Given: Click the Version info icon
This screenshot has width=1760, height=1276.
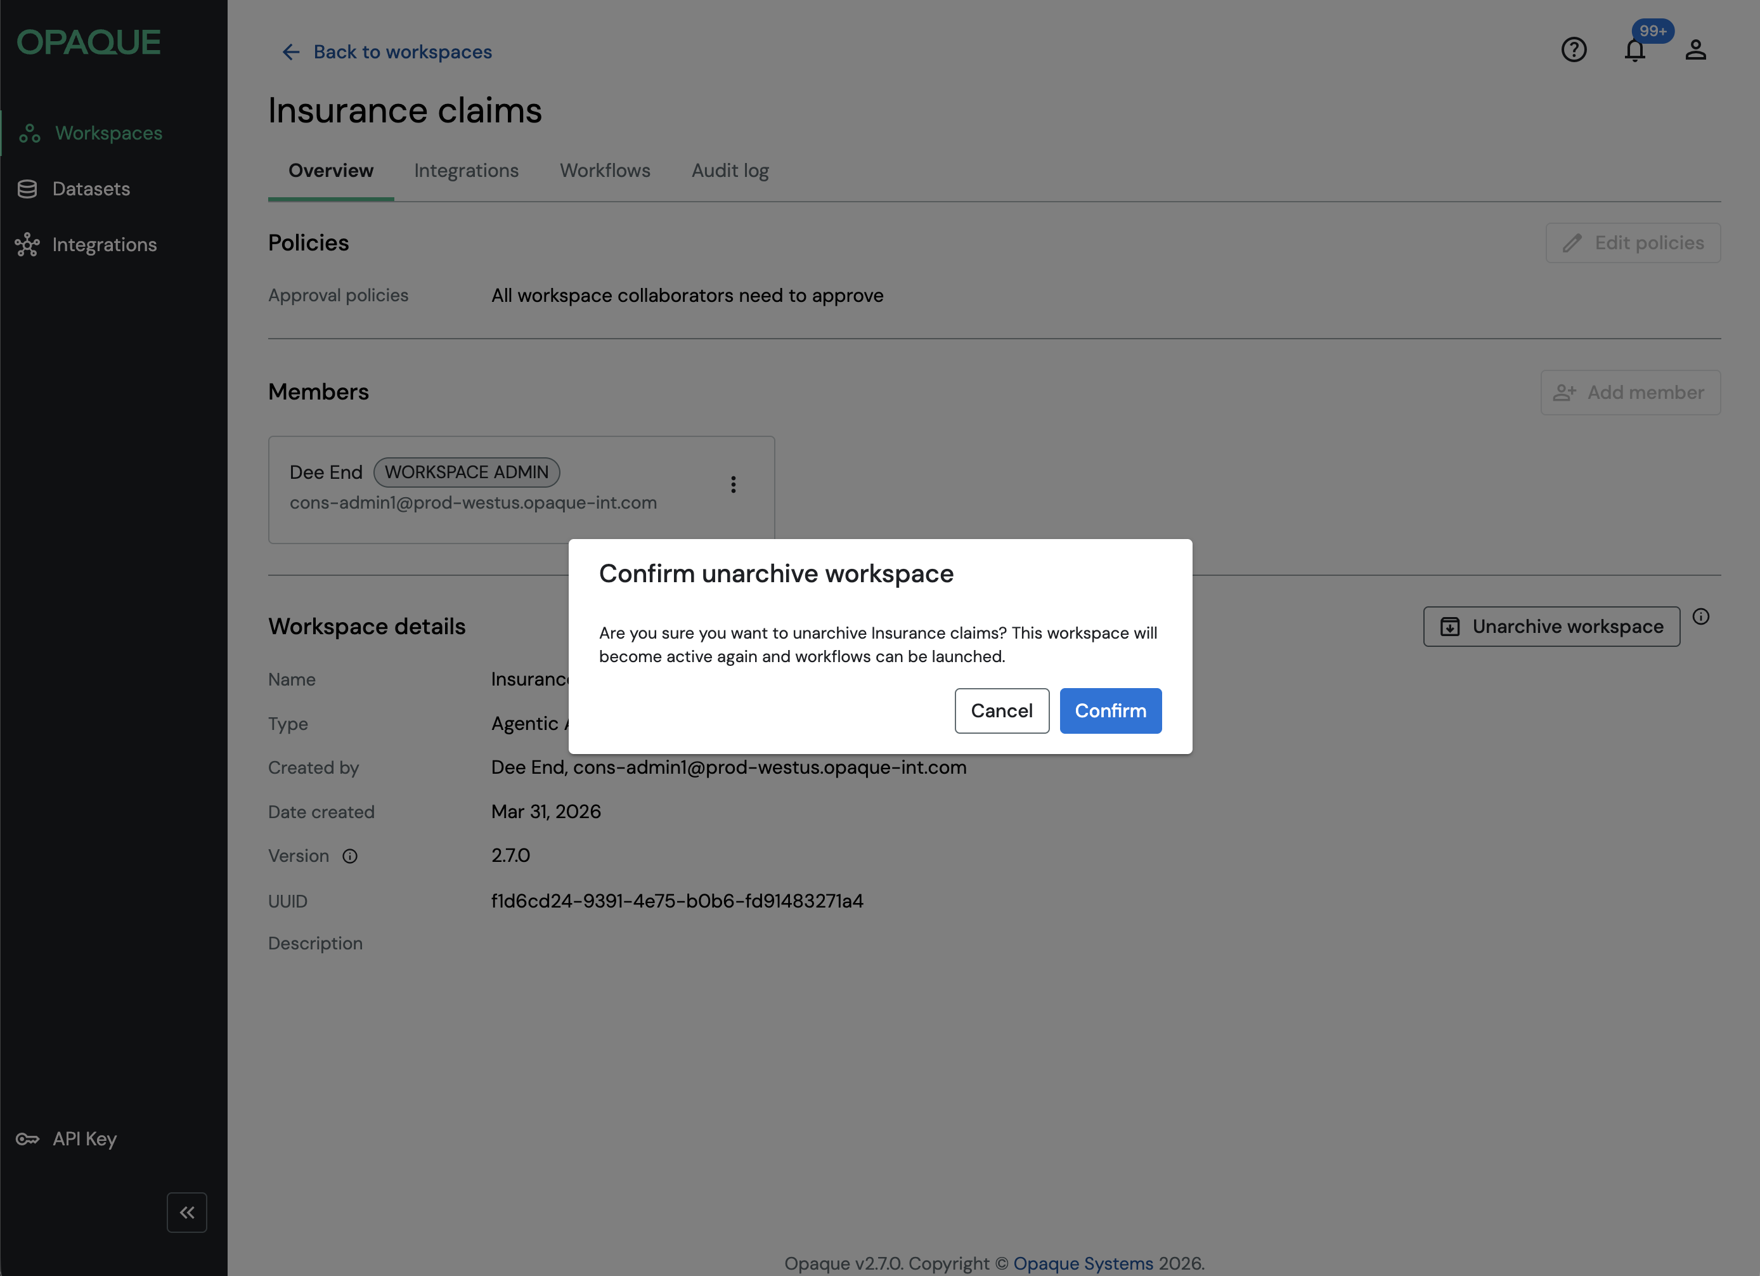Looking at the screenshot, I should tap(350, 856).
